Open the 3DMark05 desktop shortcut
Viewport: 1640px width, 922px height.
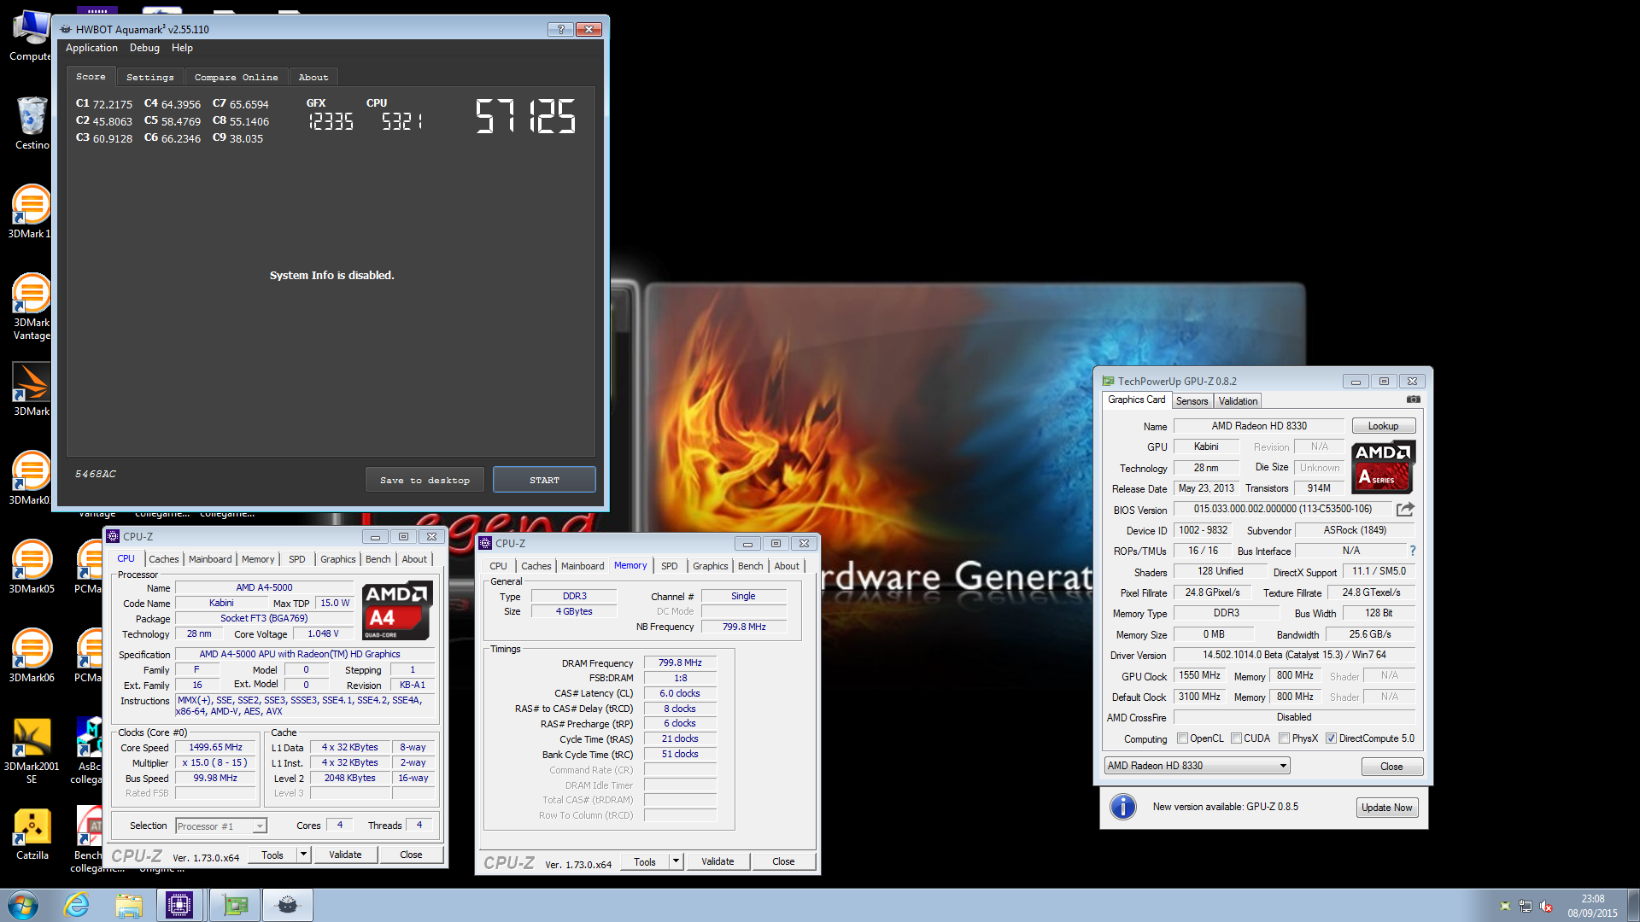[x=32, y=568]
